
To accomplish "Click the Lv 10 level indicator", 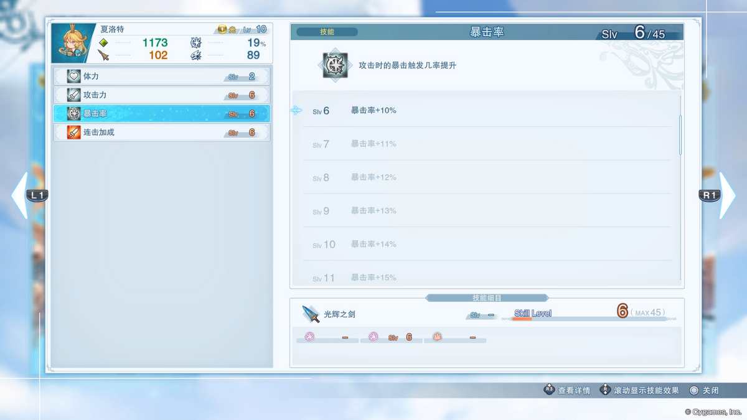I will pos(255,29).
